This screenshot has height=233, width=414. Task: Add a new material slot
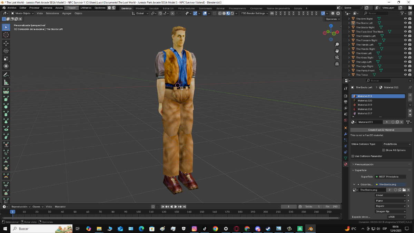tap(410, 95)
